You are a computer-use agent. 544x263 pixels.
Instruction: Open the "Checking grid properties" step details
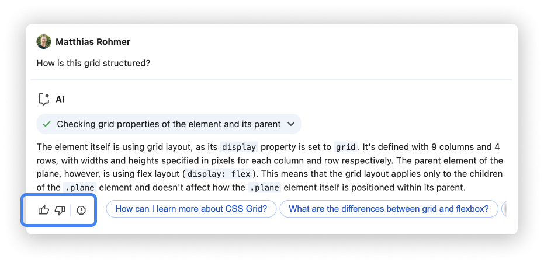pyautogui.click(x=168, y=124)
